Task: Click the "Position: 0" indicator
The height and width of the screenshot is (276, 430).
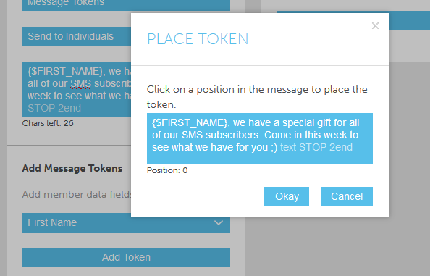Action: pyautogui.click(x=167, y=170)
